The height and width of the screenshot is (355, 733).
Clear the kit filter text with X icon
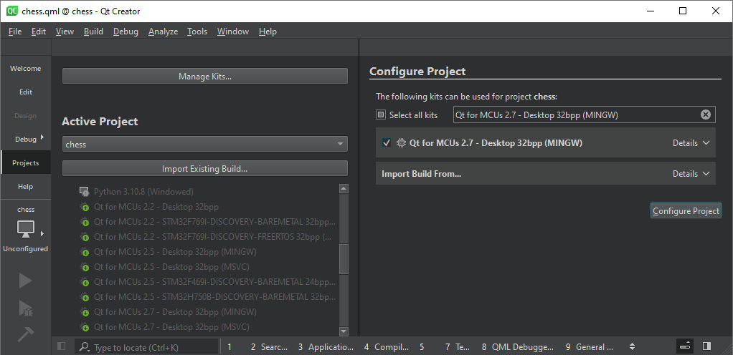705,115
